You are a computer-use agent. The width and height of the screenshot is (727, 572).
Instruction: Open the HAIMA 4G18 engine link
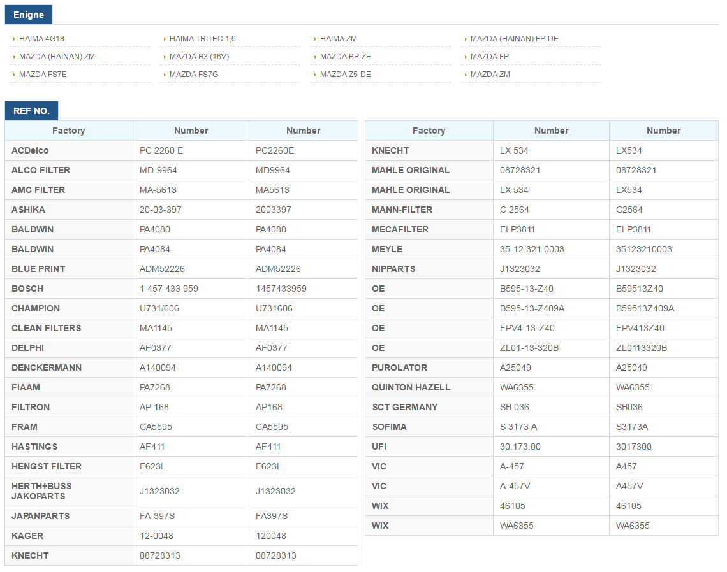(41, 39)
